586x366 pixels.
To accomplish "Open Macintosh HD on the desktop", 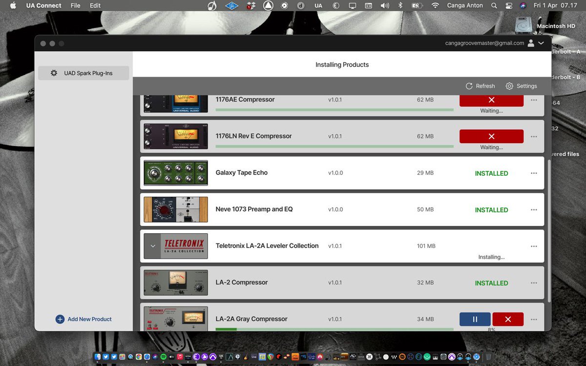I will 523,25.
